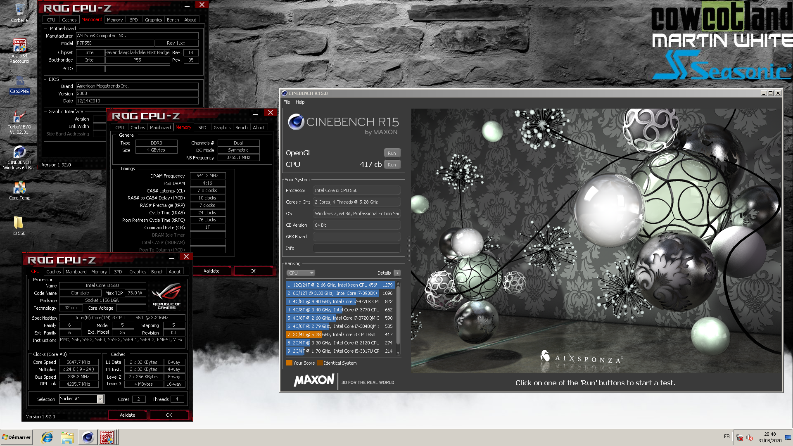Click the network status tray icon
The image size is (793, 446).
point(740,438)
